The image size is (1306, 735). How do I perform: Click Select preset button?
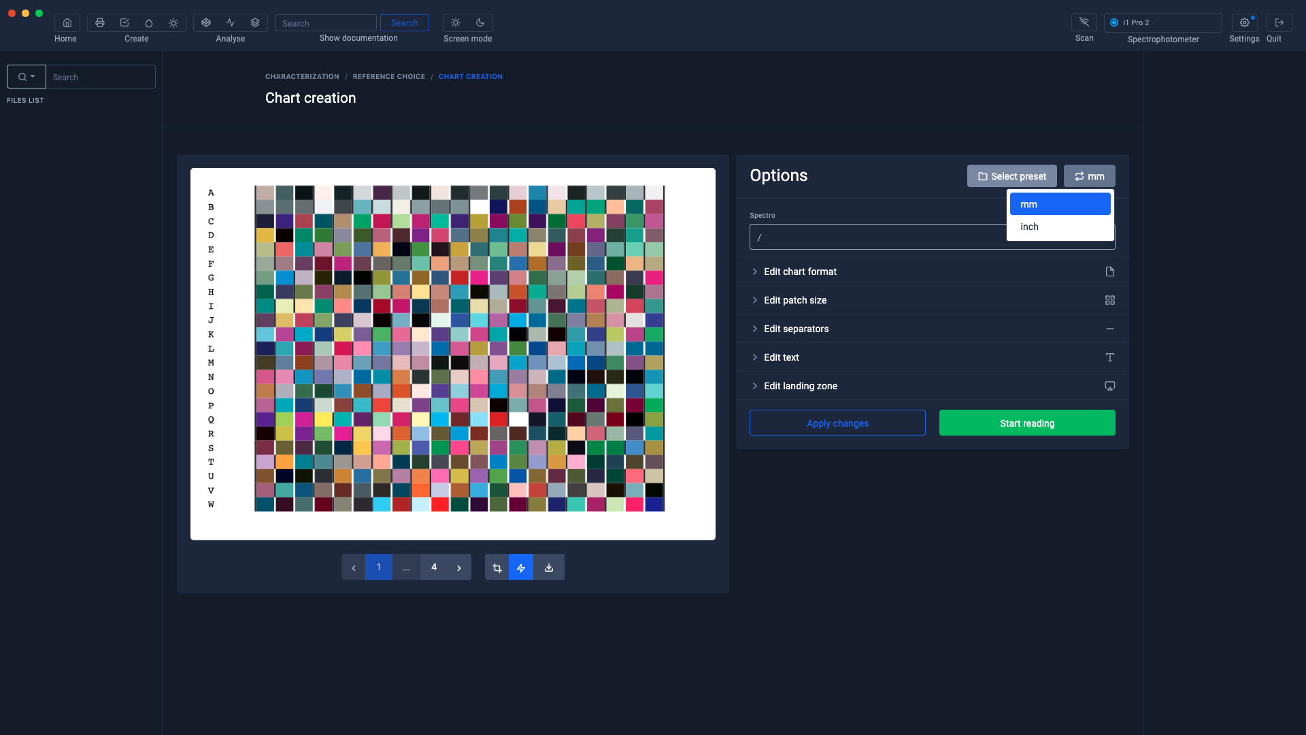click(x=1012, y=176)
